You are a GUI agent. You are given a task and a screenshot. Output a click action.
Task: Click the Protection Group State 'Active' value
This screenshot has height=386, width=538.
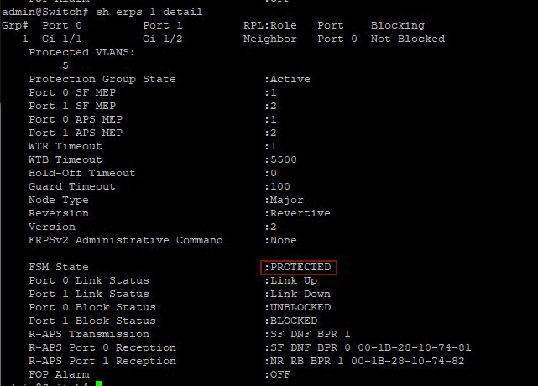click(290, 79)
